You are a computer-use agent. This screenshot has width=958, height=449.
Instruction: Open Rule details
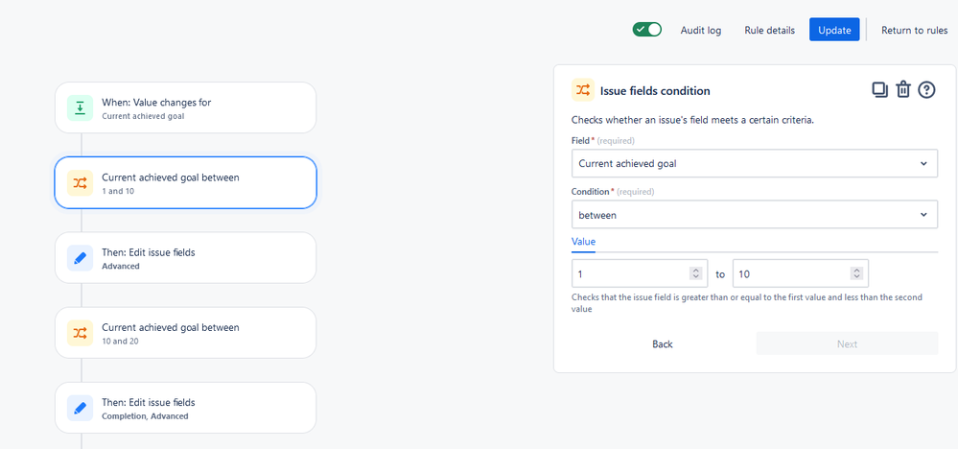coord(769,30)
